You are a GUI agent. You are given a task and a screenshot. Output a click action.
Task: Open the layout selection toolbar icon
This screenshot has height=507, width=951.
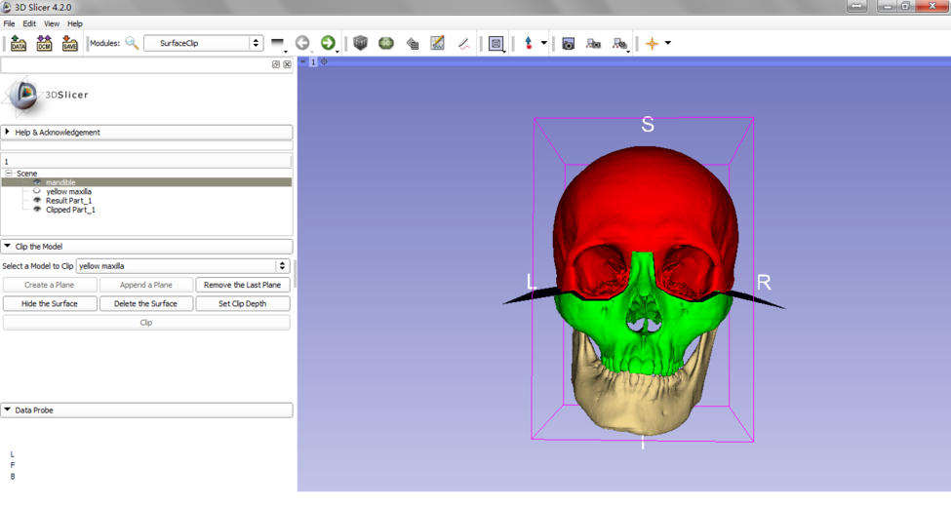496,43
